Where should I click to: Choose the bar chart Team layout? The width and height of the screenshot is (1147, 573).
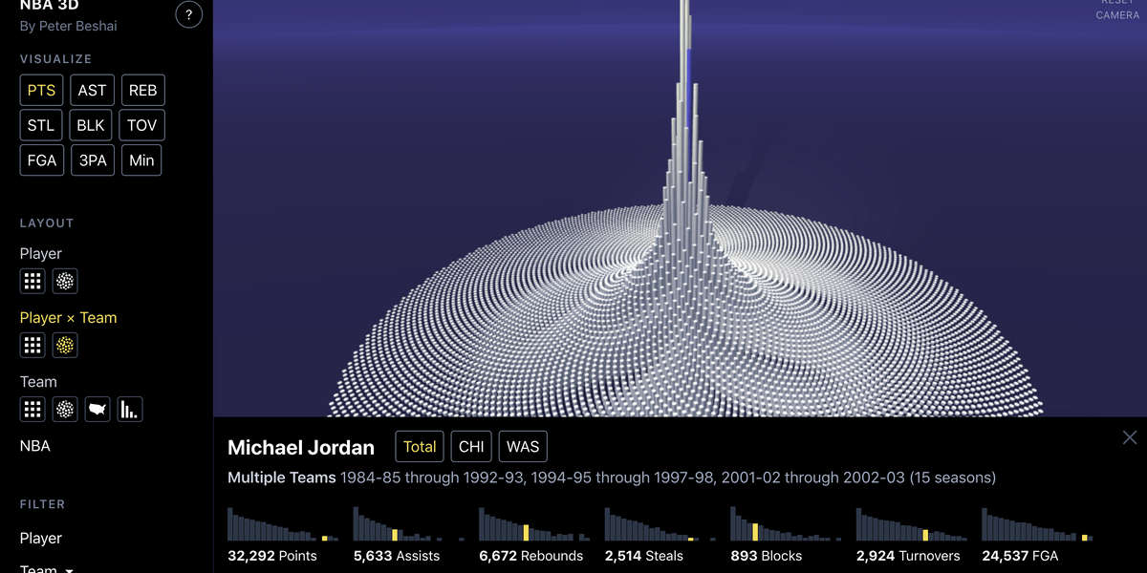[x=129, y=410]
